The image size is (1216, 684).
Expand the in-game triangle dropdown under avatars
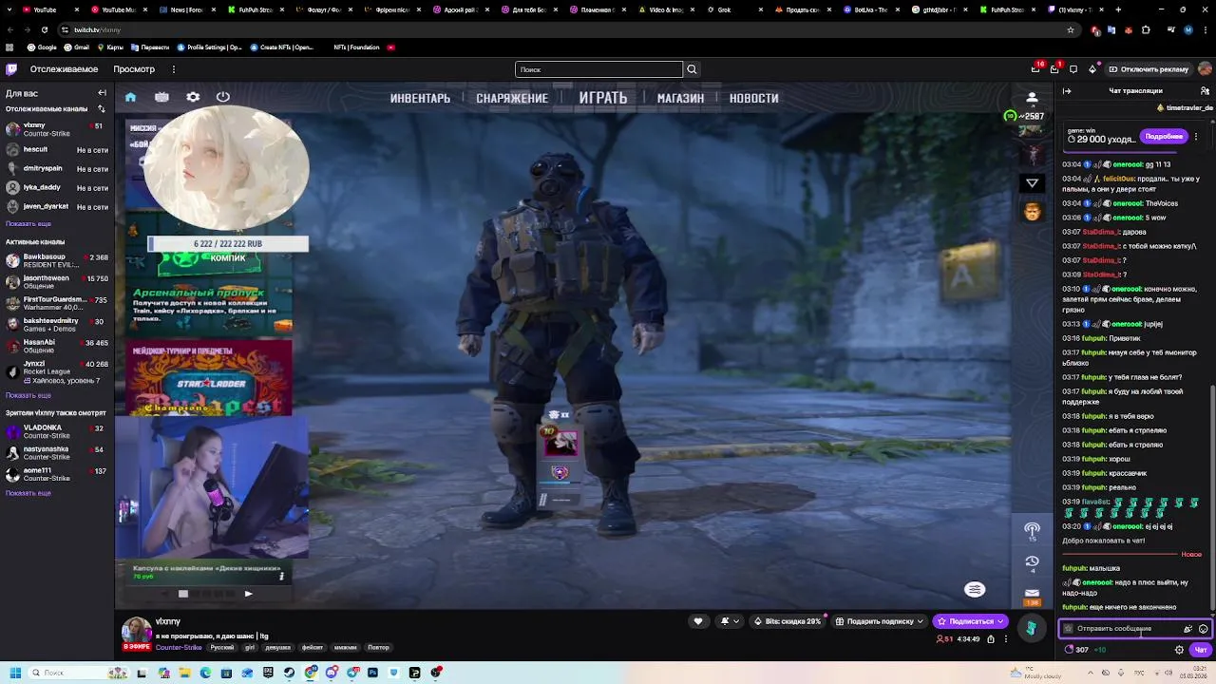[x=1032, y=182]
